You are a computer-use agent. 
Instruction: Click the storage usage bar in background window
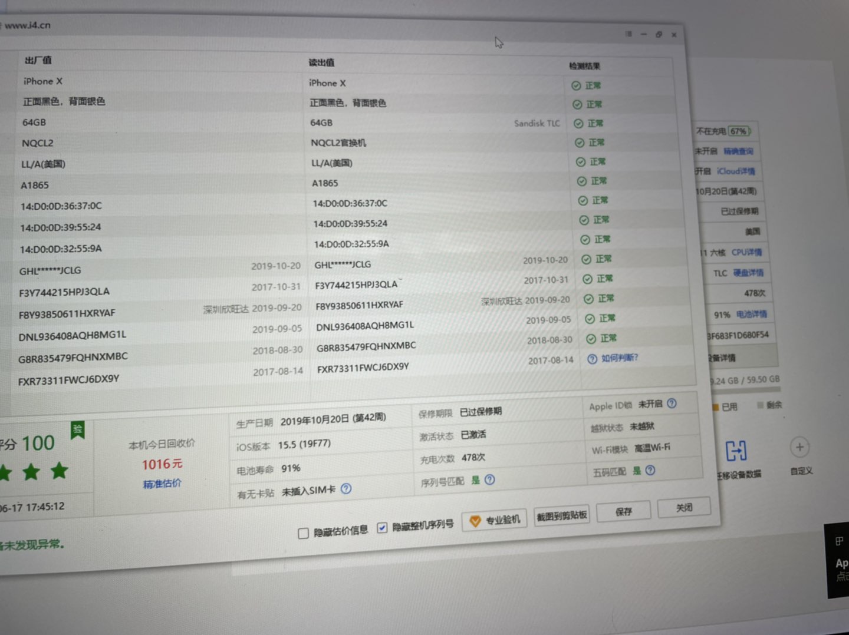[745, 391]
